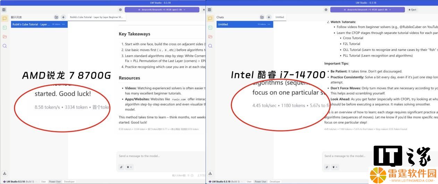Click 'Key Takeaways' heading text
This screenshot has width=438, height=184.
coord(134,34)
